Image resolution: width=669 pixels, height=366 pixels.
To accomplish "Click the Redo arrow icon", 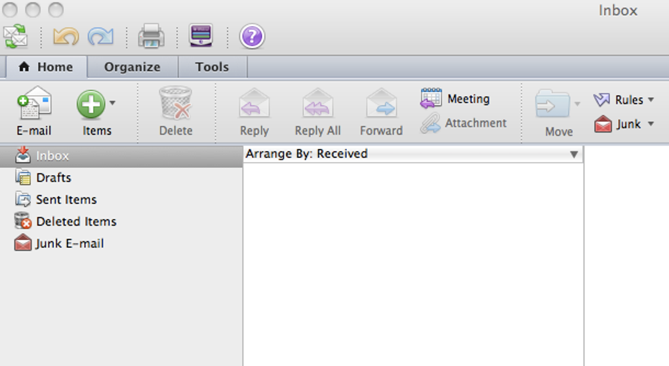I will [101, 37].
